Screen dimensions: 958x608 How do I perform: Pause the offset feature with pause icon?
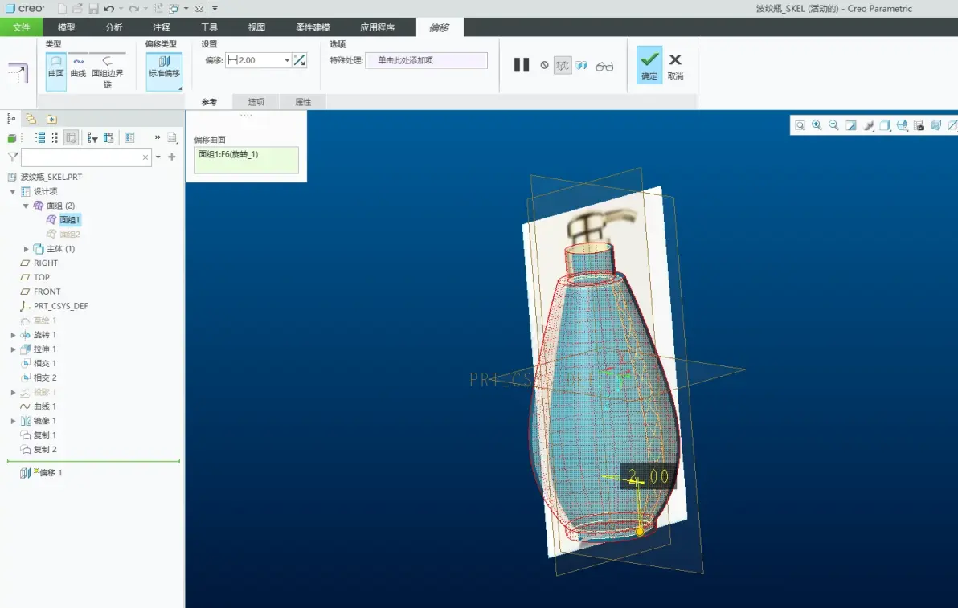[x=521, y=65]
